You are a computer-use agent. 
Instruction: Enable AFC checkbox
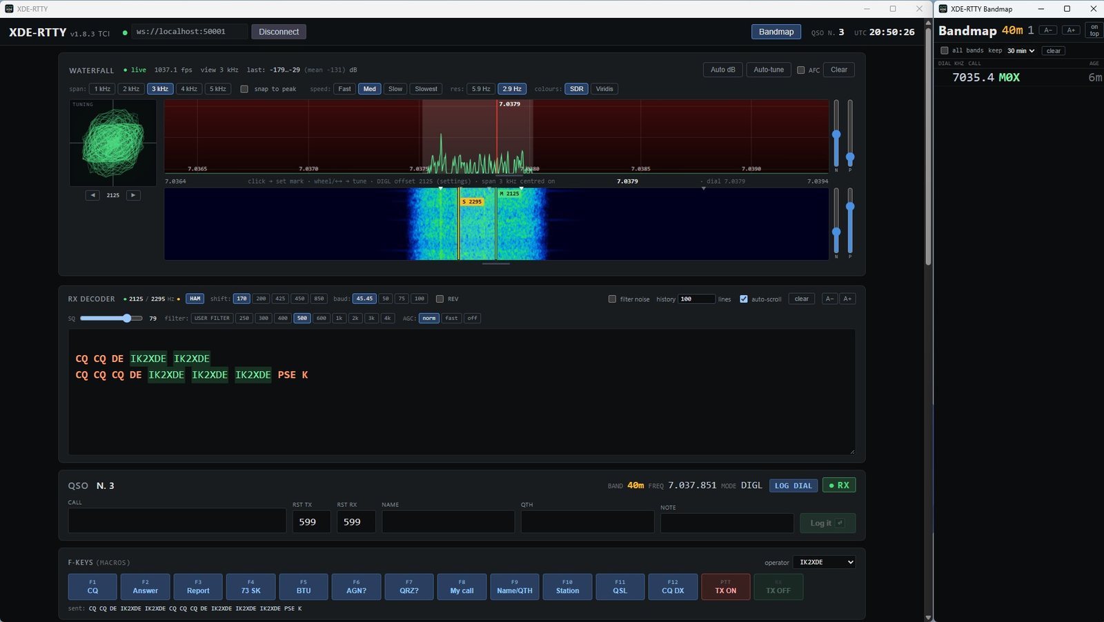tap(801, 70)
